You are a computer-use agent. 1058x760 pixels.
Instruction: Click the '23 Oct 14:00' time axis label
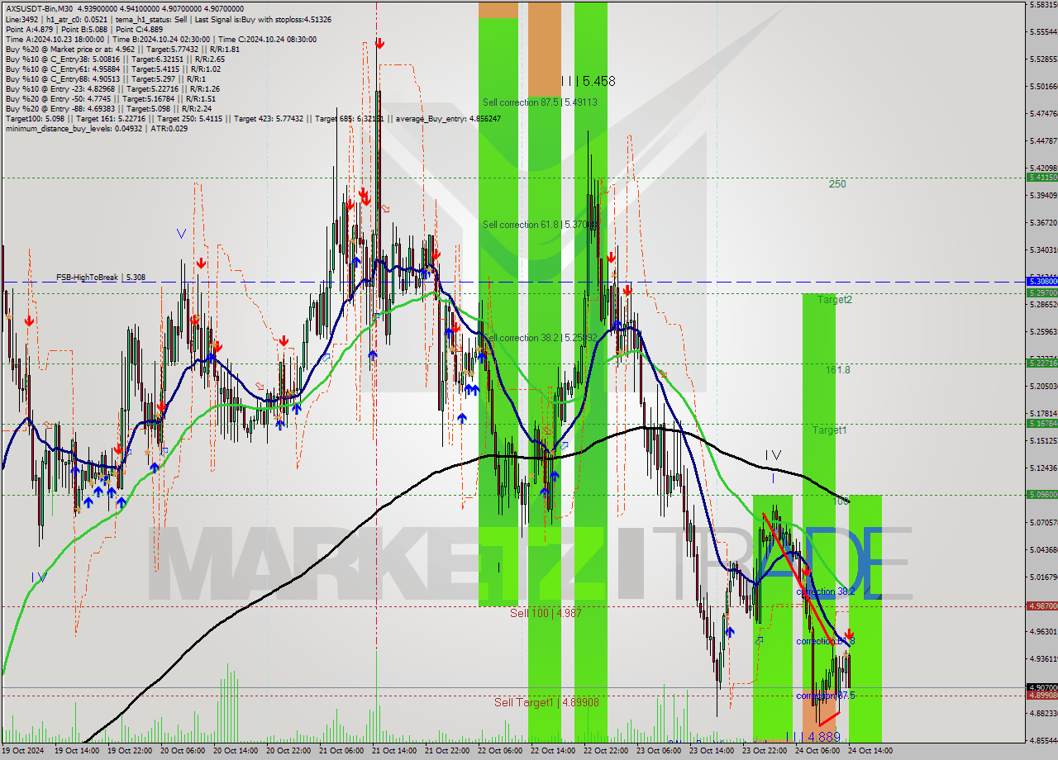712,751
